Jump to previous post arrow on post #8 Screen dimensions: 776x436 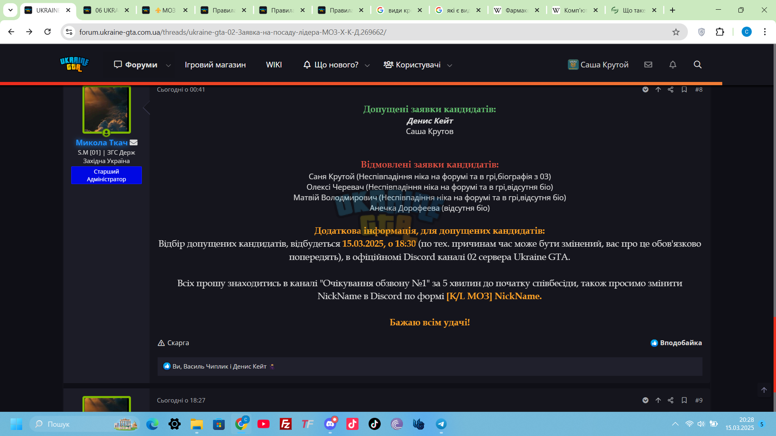658,90
